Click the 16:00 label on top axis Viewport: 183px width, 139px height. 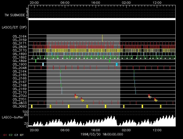[x=96, y=2]
